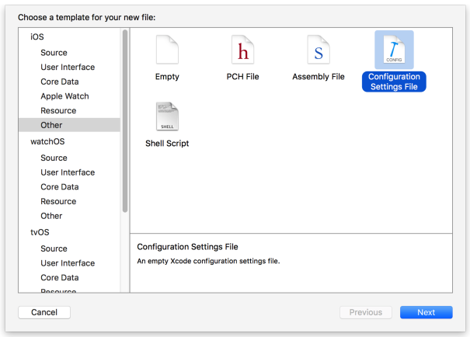The image size is (470, 337).
Task: Open User Interface under watchOS
Action: click(68, 172)
